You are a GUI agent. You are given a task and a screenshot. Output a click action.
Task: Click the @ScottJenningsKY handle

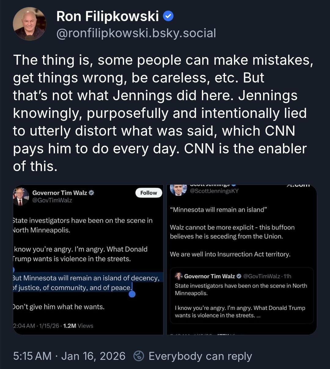tap(214, 191)
